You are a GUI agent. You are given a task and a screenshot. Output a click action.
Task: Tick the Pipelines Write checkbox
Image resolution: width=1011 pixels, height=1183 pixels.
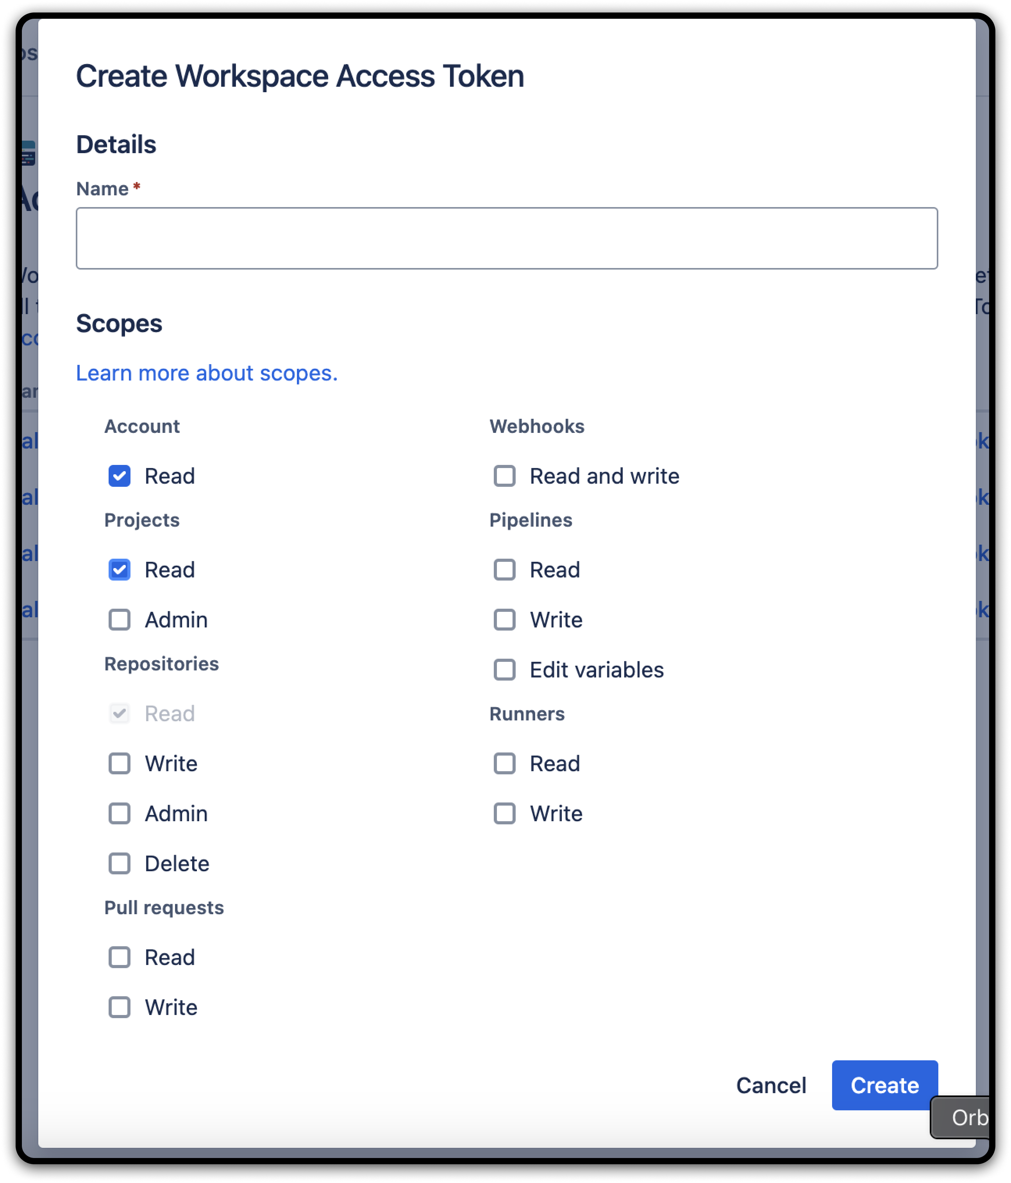coord(505,620)
